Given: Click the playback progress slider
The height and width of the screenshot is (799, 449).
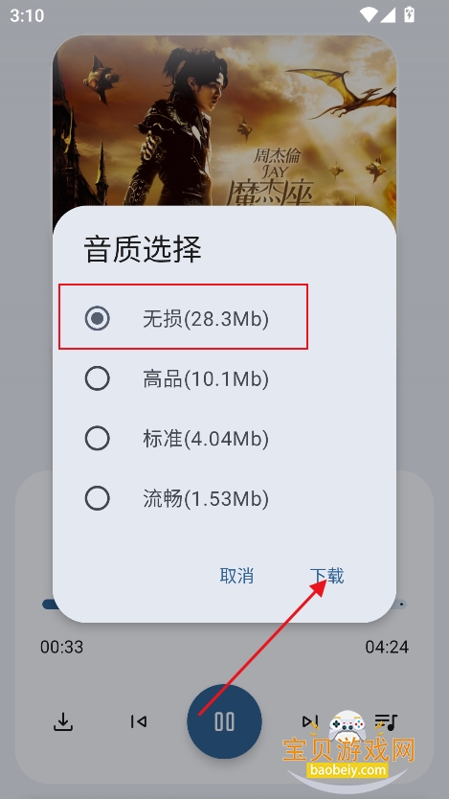Looking at the screenshot, I should pyautogui.click(x=224, y=605).
